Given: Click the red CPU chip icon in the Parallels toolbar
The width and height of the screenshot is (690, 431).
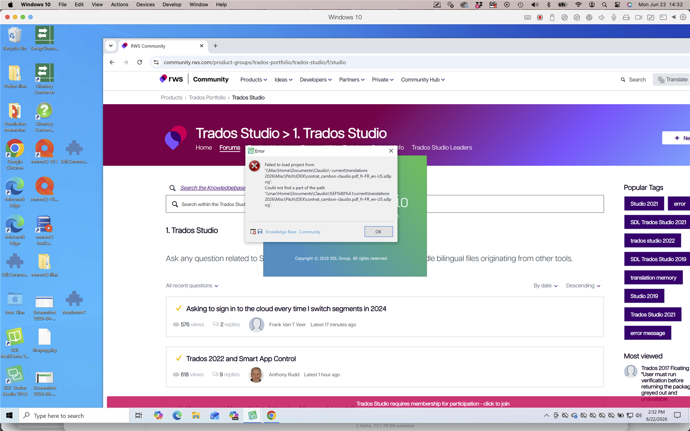Looking at the screenshot, I should 540,17.
